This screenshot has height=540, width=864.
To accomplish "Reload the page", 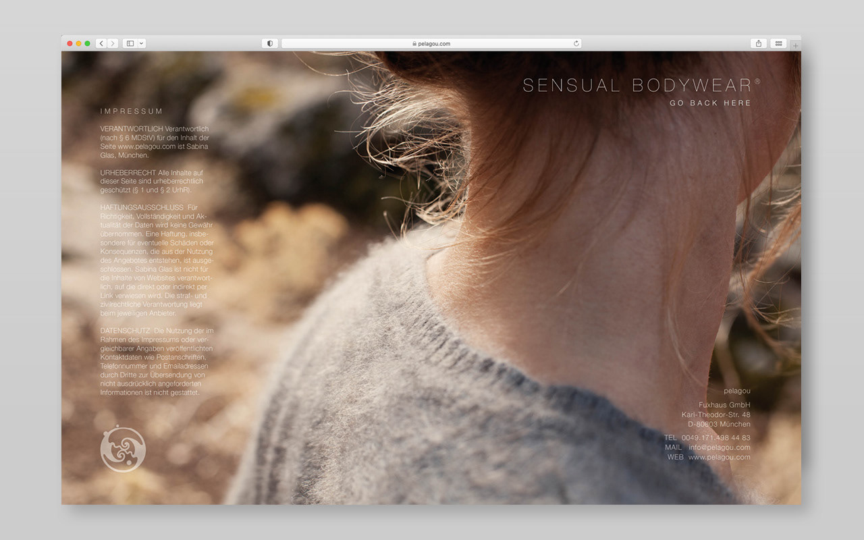I will [x=576, y=43].
